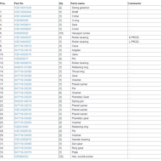Open part link VOE14541030 for Swing gearbox
The height and width of the screenshot is (161, 161).
[x=23, y=8]
